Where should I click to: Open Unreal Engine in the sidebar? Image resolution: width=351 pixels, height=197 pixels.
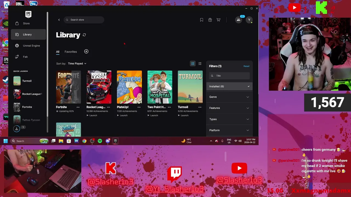[28, 46]
